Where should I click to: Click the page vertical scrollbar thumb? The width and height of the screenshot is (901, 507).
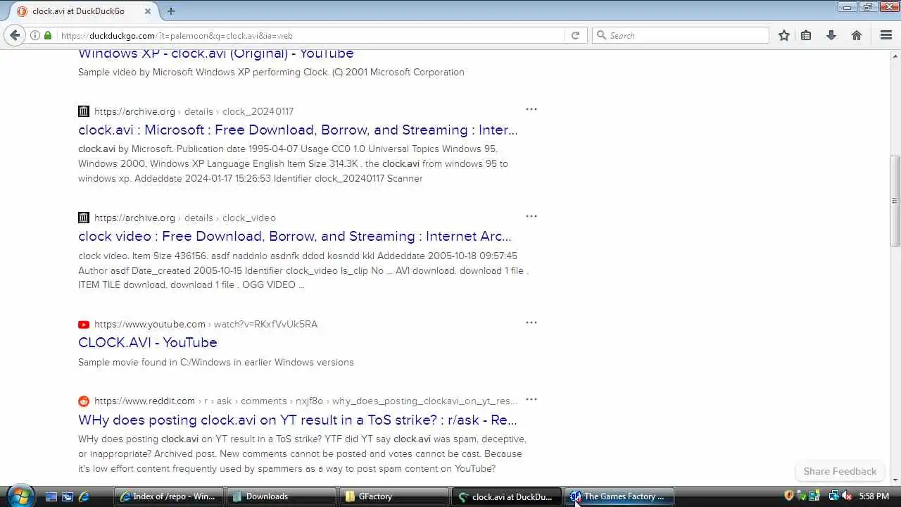(x=895, y=201)
